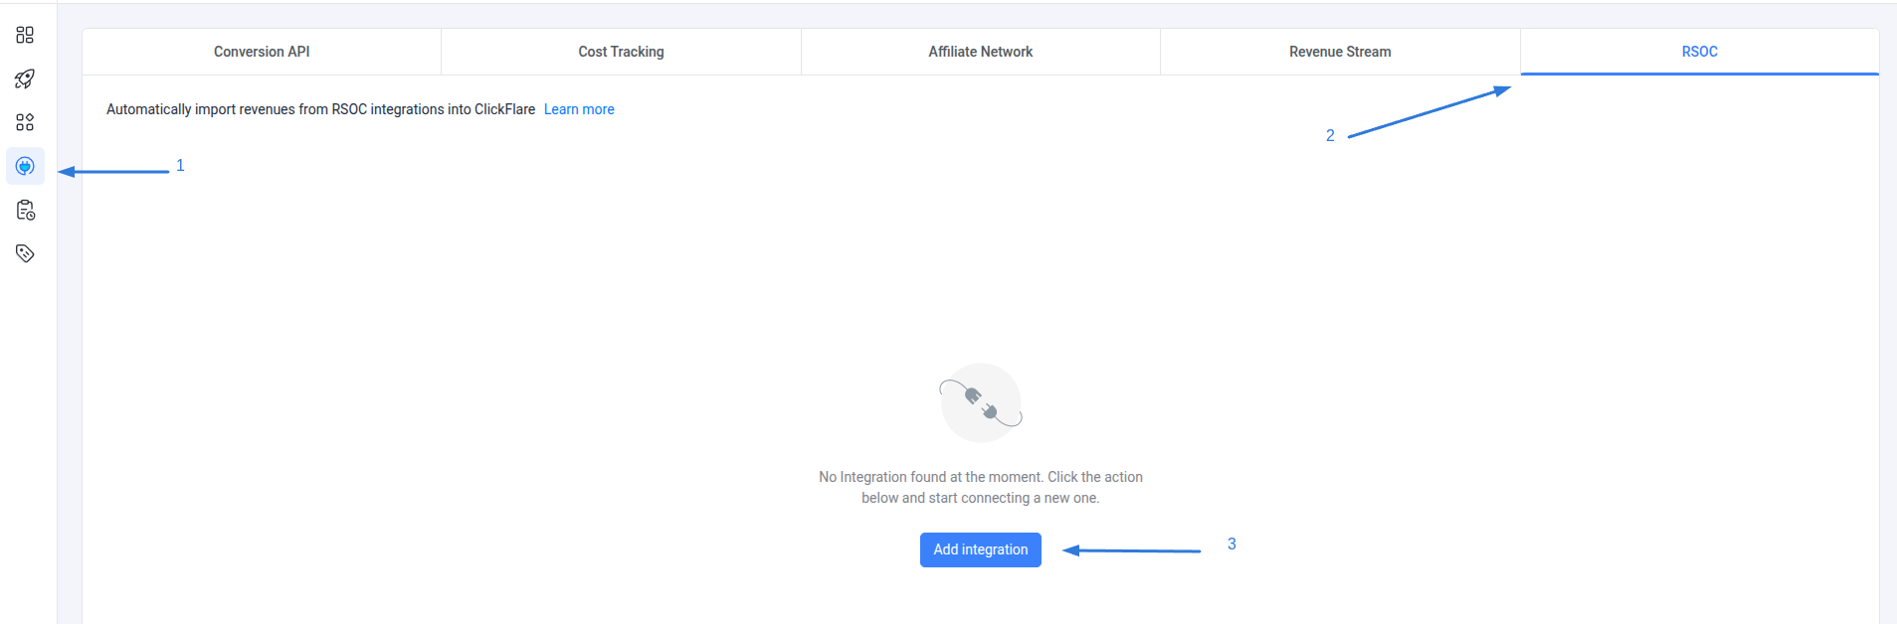Click the price tag sidebar icon

coord(25,253)
